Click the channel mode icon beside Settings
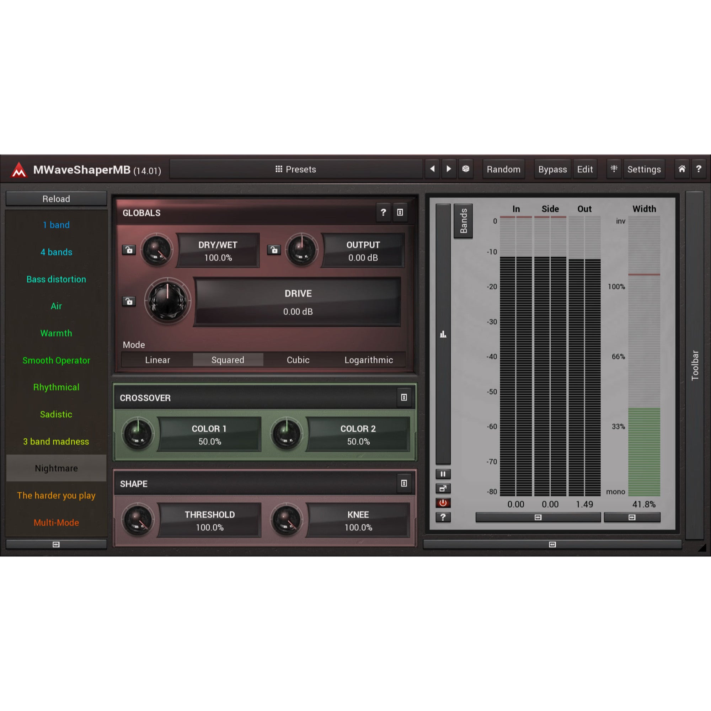711x711 pixels. [x=614, y=169]
